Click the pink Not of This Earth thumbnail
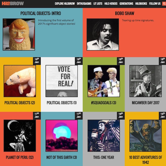The height and width of the screenshot is (166, 166). point(62,136)
